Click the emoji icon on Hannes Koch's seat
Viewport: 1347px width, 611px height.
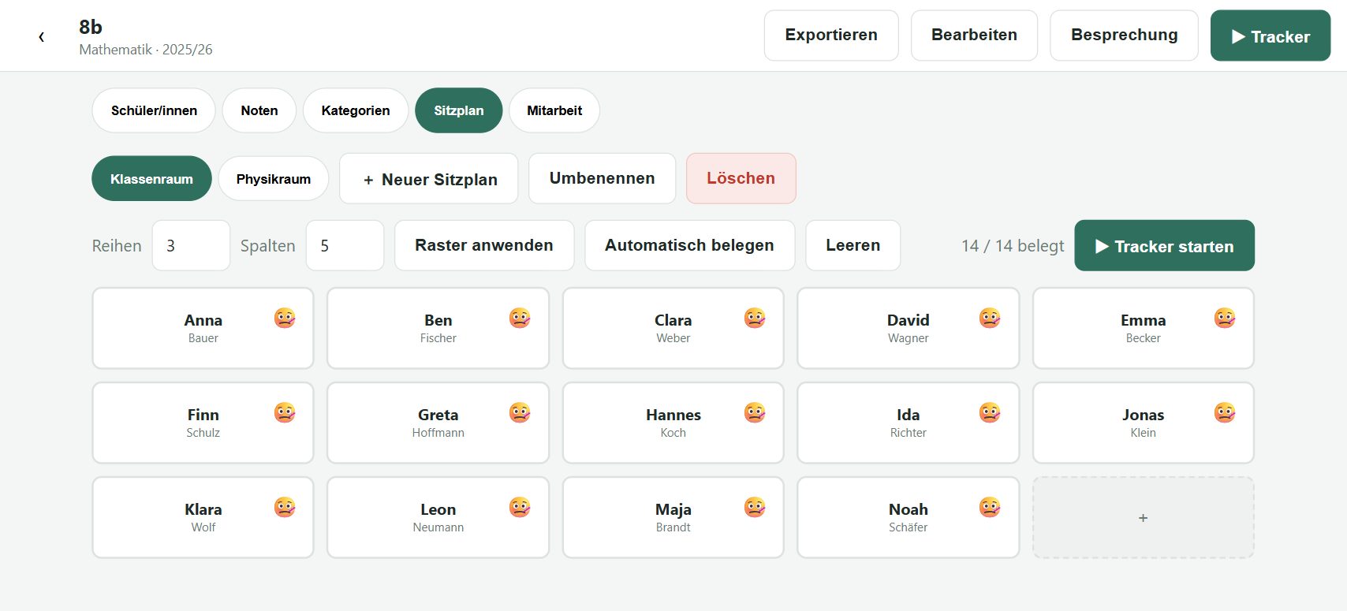pyautogui.click(x=755, y=413)
